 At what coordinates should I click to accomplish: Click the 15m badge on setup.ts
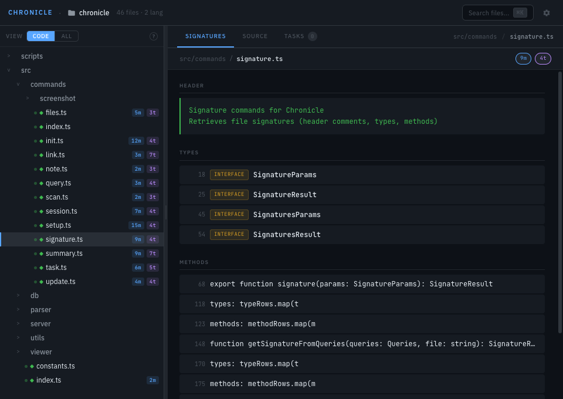pos(136,225)
